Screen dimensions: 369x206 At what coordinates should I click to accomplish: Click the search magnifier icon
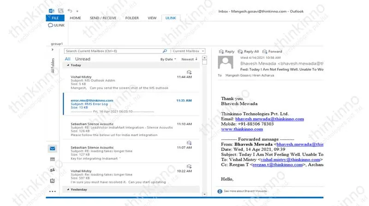point(165,51)
